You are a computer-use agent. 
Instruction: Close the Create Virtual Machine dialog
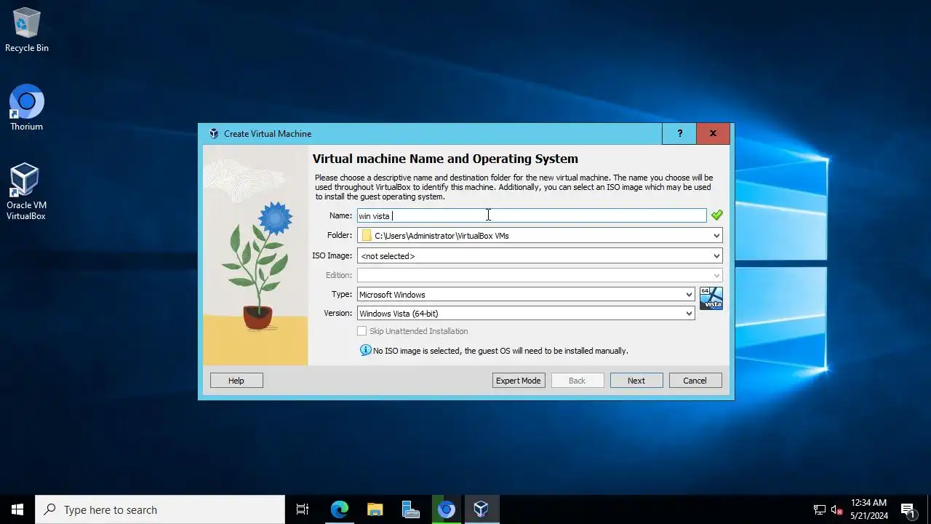coord(713,134)
